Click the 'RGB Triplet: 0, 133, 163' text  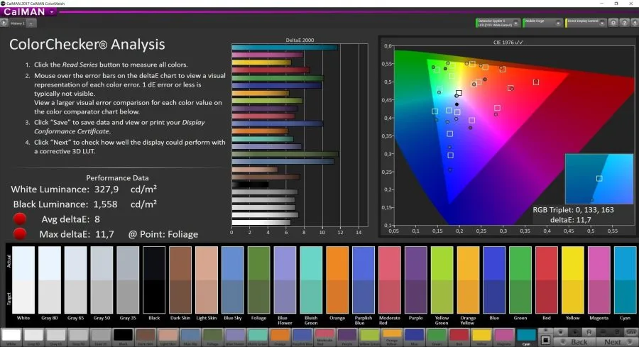[573, 210]
